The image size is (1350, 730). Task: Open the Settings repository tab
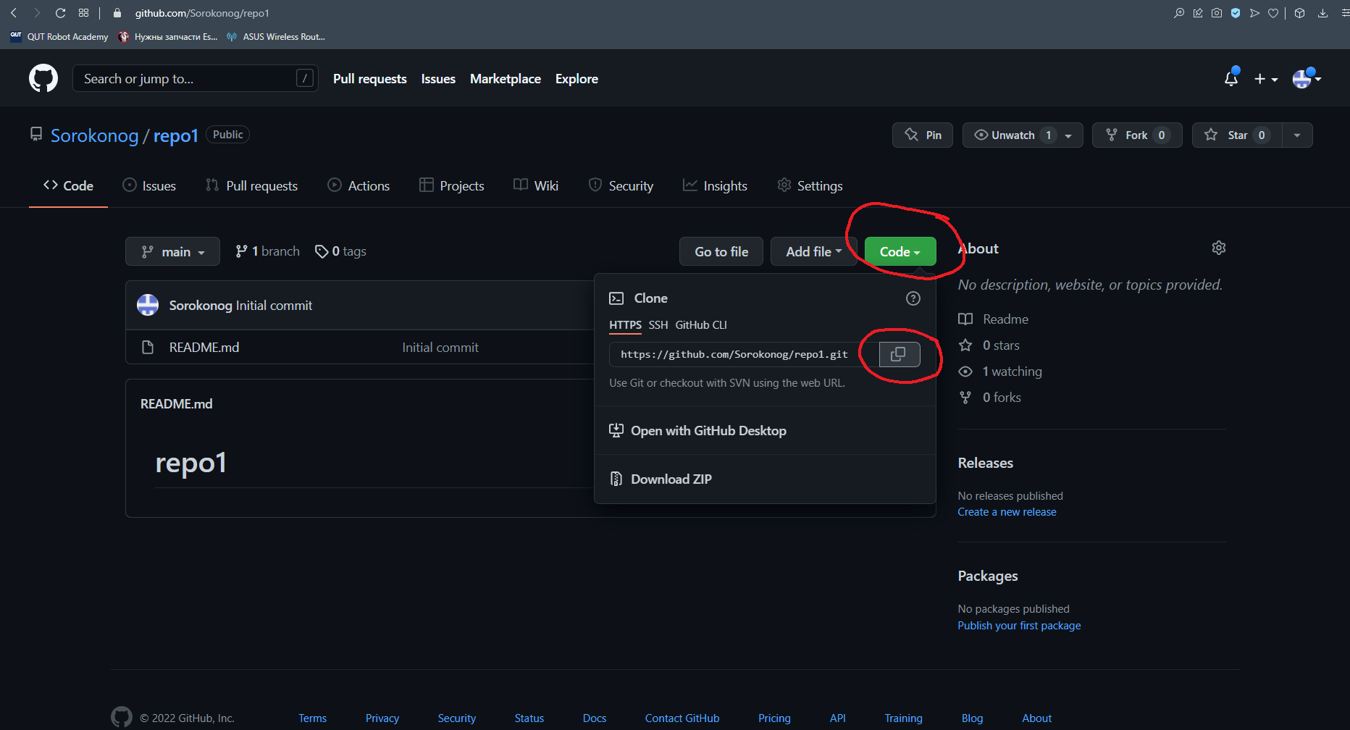[x=810, y=186]
